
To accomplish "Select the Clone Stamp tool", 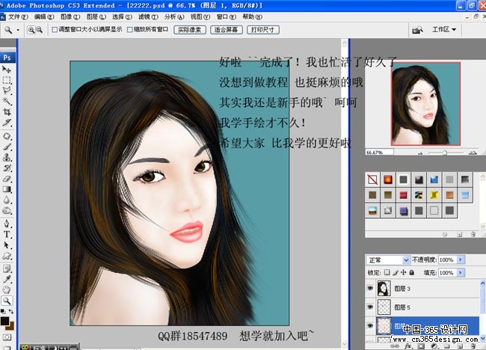I will point(7,158).
